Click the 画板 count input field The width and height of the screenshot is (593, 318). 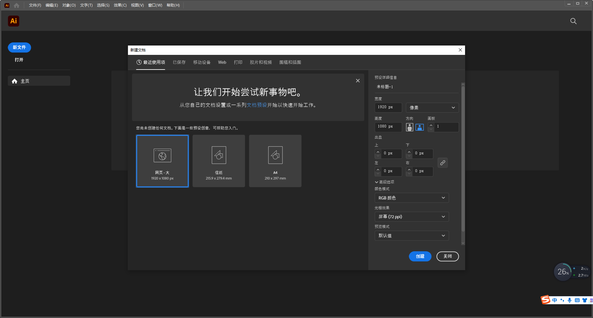[447, 127]
